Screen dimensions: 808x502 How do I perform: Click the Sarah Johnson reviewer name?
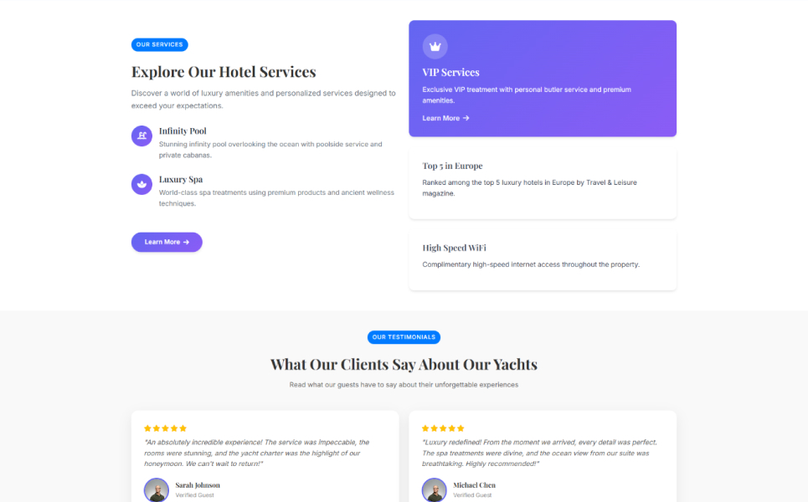coord(198,485)
